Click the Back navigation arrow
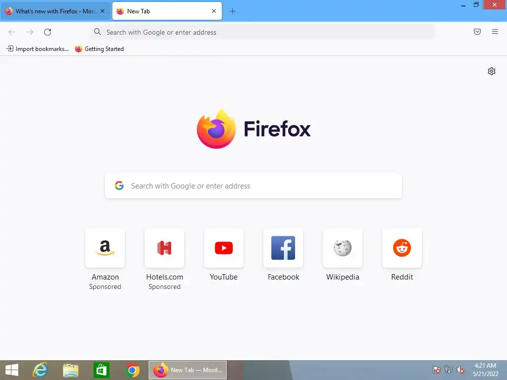The height and width of the screenshot is (380, 507). (12, 32)
